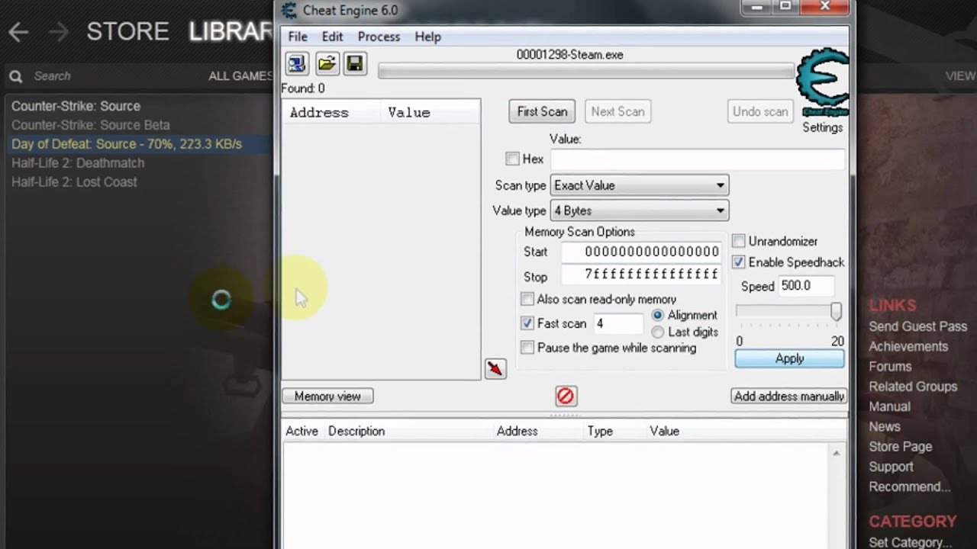The height and width of the screenshot is (549, 977).
Task: Open the File menu
Action: (x=298, y=37)
